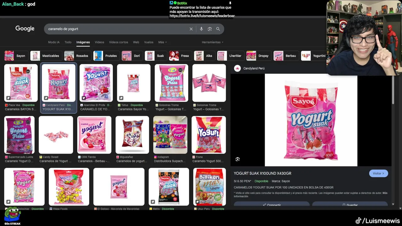Click the preview panel vertical scrollbar
Viewport: 402px width, 226px height.
pos(393,89)
